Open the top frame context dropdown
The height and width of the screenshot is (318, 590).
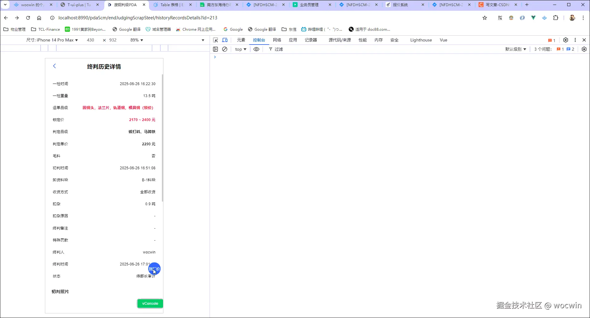point(240,49)
